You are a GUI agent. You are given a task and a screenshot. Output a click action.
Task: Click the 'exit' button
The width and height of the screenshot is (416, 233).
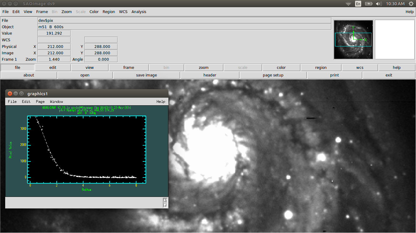pyautogui.click(x=389, y=75)
